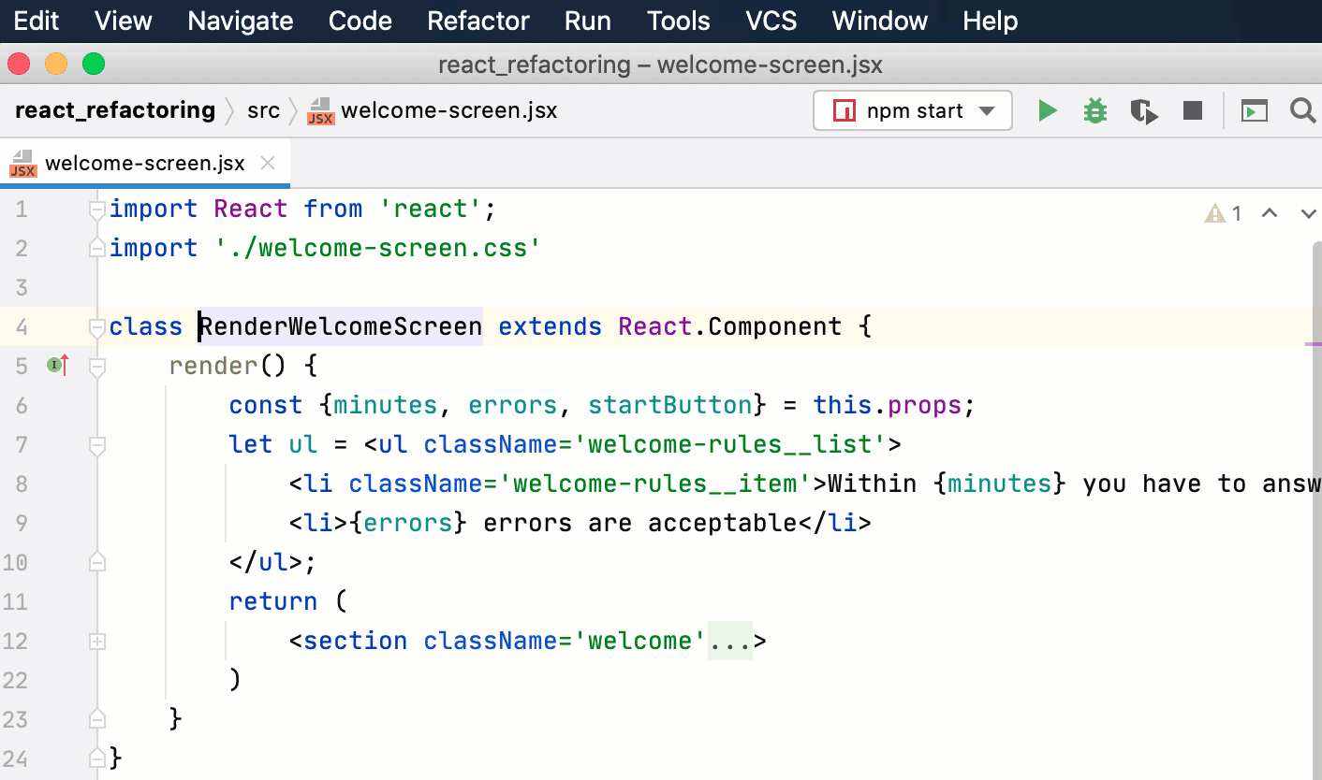Image resolution: width=1322 pixels, height=780 pixels.
Task: Activate Search Everywhere magnifier icon
Action: 1303,110
